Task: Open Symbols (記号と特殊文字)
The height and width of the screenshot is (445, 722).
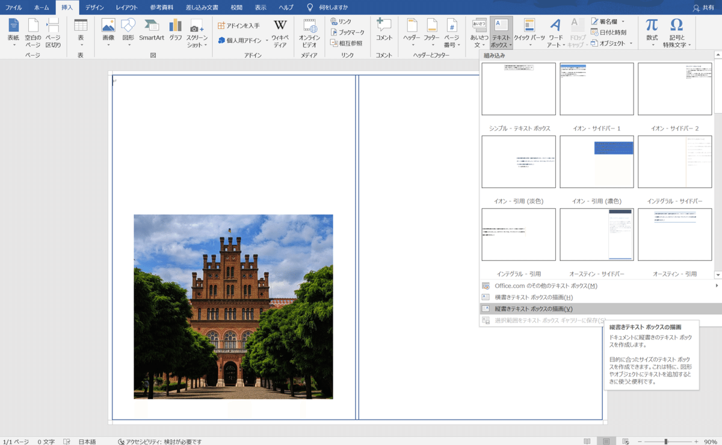Action: [x=677, y=33]
